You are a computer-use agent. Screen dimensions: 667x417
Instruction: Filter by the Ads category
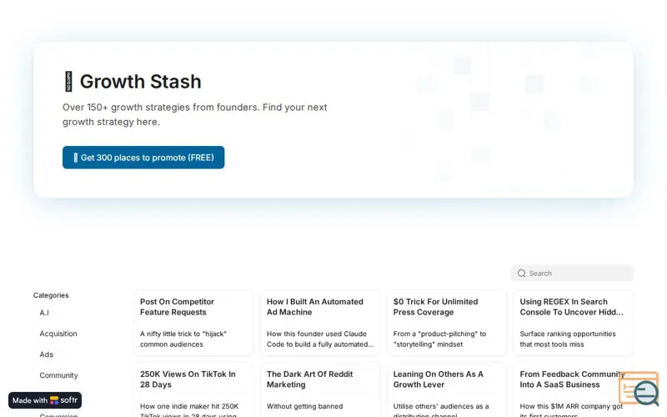pyautogui.click(x=47, y=354)
